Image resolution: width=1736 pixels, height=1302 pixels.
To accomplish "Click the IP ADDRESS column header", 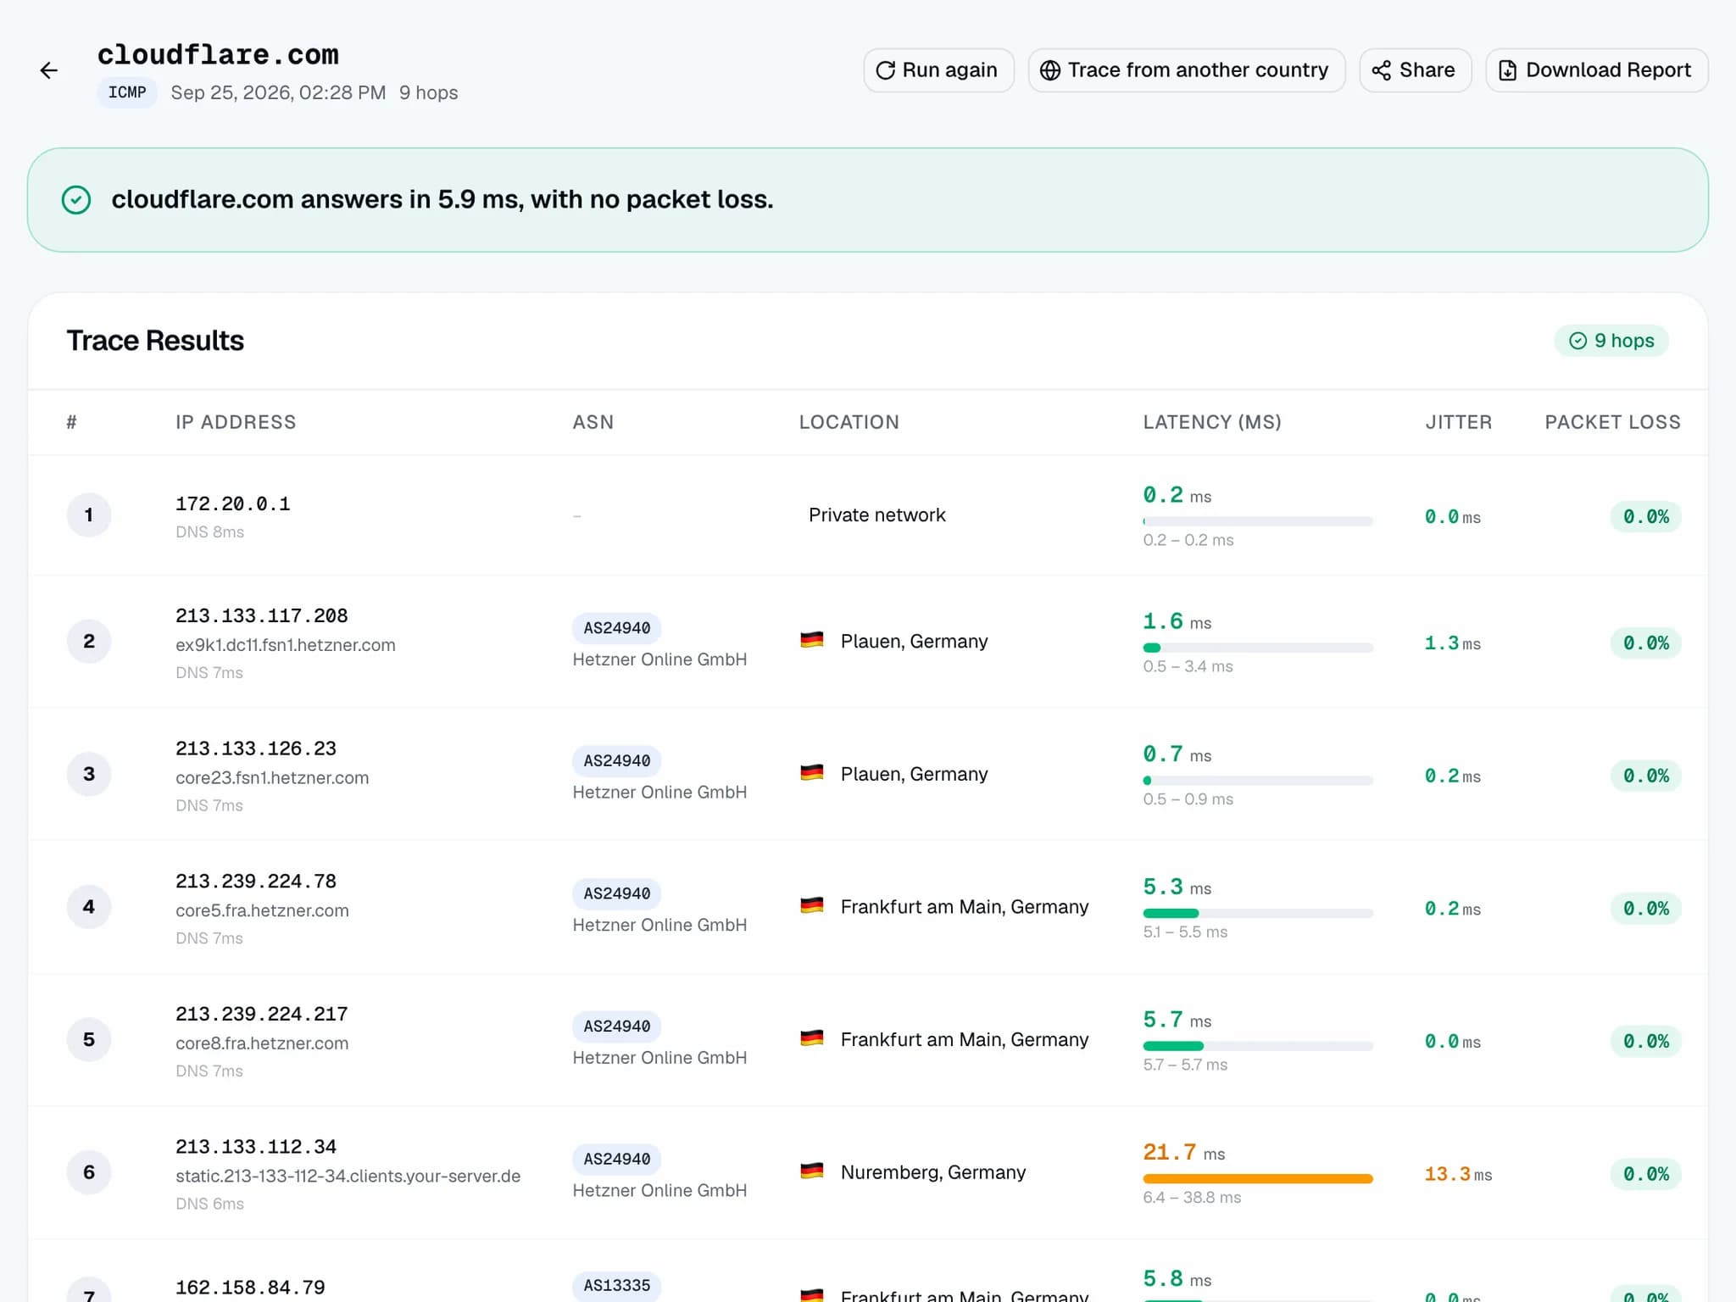I will click(236, 422).
